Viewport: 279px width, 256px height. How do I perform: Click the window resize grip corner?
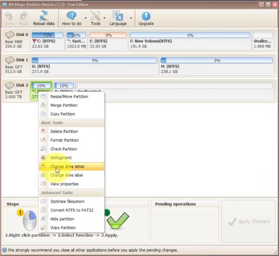(x=276, y=253)
